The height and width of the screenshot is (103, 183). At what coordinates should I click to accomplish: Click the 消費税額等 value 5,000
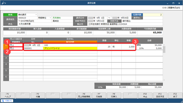coord(133,33)
